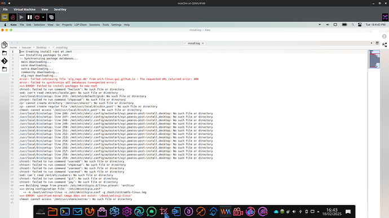Open the software store bag icon in dock
The width and height of the screenshot is (389, 218).
pyautogui.click(x=102, y=212)
